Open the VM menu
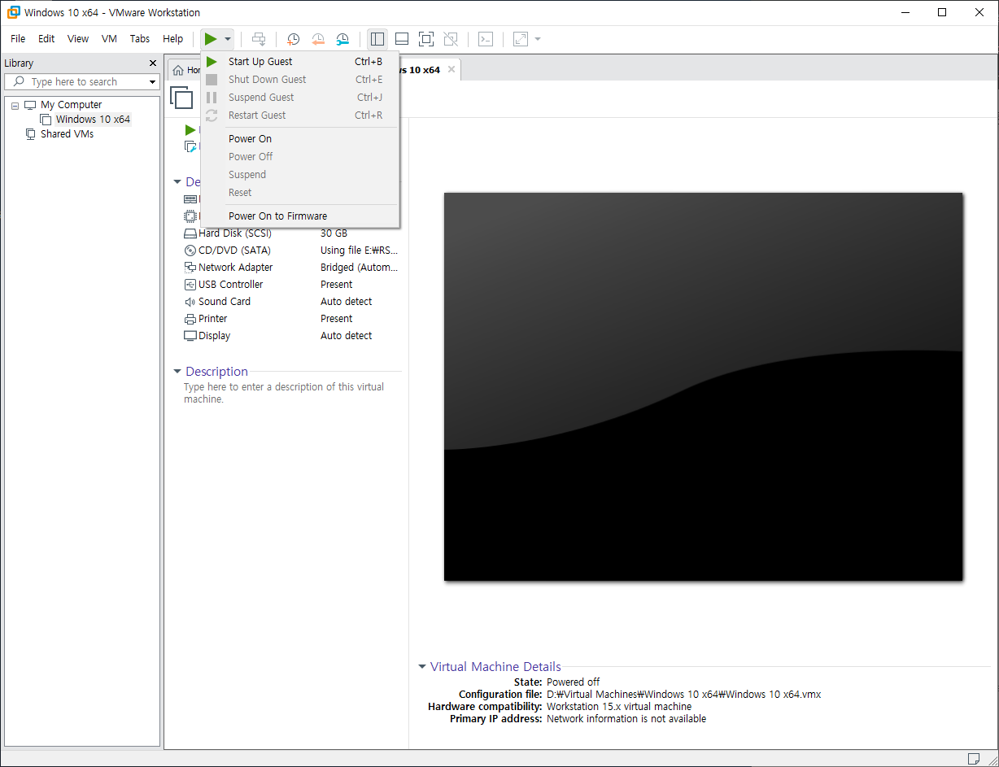This screenshot has width=999, height=767. 109,39
